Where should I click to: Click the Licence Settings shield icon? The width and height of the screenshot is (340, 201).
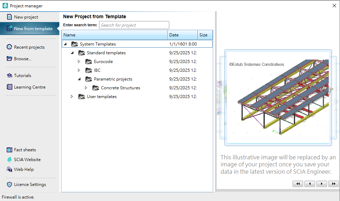(x=9, y=184)
